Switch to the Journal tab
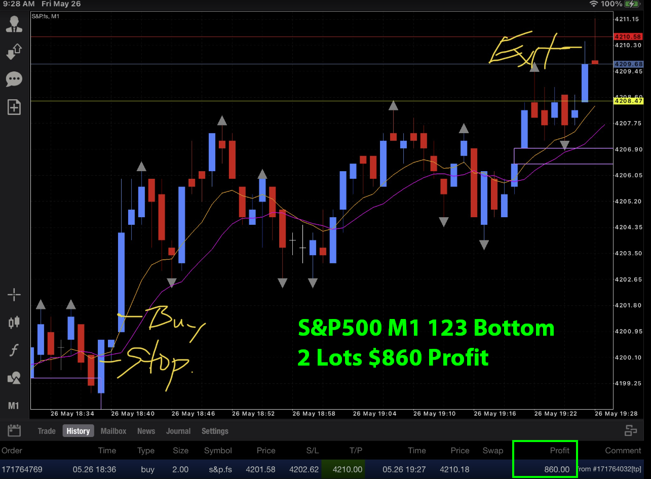Image resolution: width=651 pixels, height=479 pixels. click(x=178, y=431)
